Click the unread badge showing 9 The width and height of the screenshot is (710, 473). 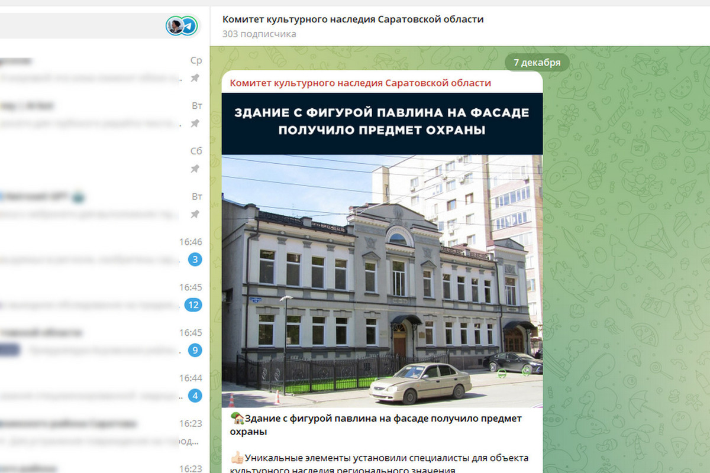coord(195,350)
